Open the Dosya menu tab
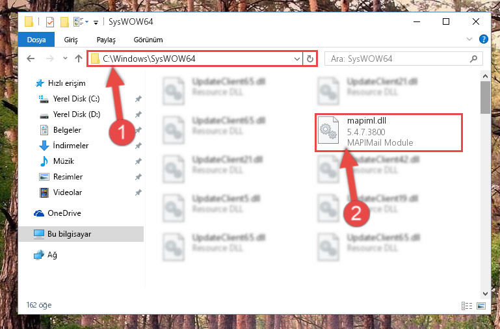 pos(36,40)
